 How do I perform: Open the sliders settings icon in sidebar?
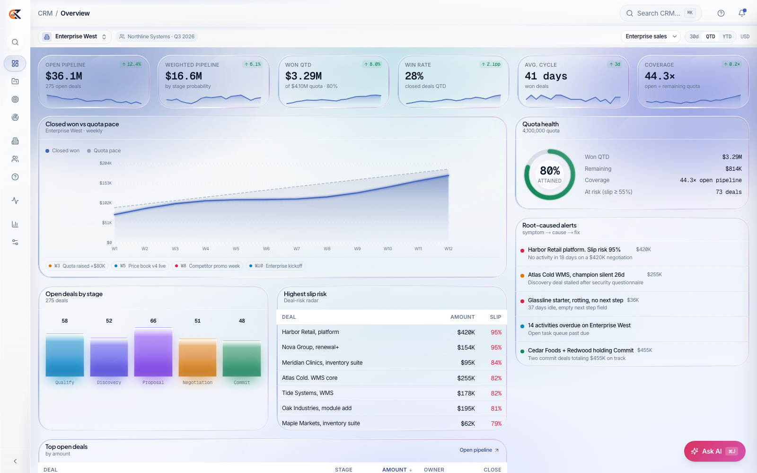15,242
